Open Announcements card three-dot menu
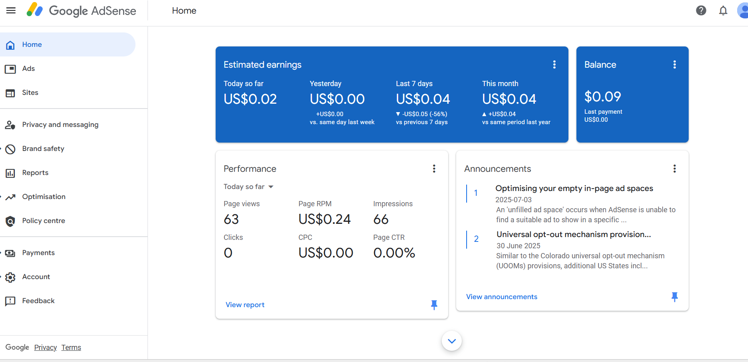The width and height of the screenshot is (748, 362). 675,169
